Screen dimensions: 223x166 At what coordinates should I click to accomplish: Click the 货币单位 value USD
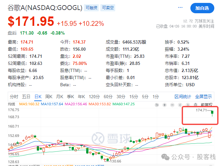(x=190, y=85)
